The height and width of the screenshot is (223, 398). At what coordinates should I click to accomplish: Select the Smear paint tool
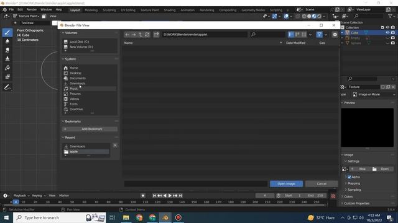pyautogui.click(x=7, y=50)
